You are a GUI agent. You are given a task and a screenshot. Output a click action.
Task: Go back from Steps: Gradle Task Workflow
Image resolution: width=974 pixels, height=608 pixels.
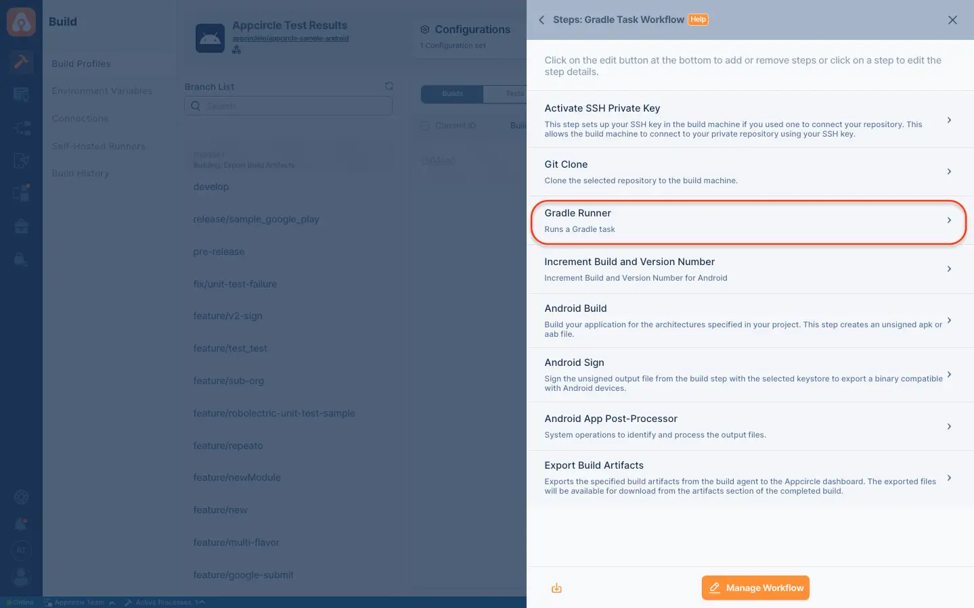tap(541, 20)
